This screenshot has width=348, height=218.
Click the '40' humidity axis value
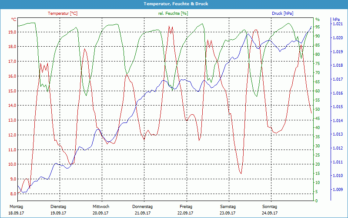point(318,128)
